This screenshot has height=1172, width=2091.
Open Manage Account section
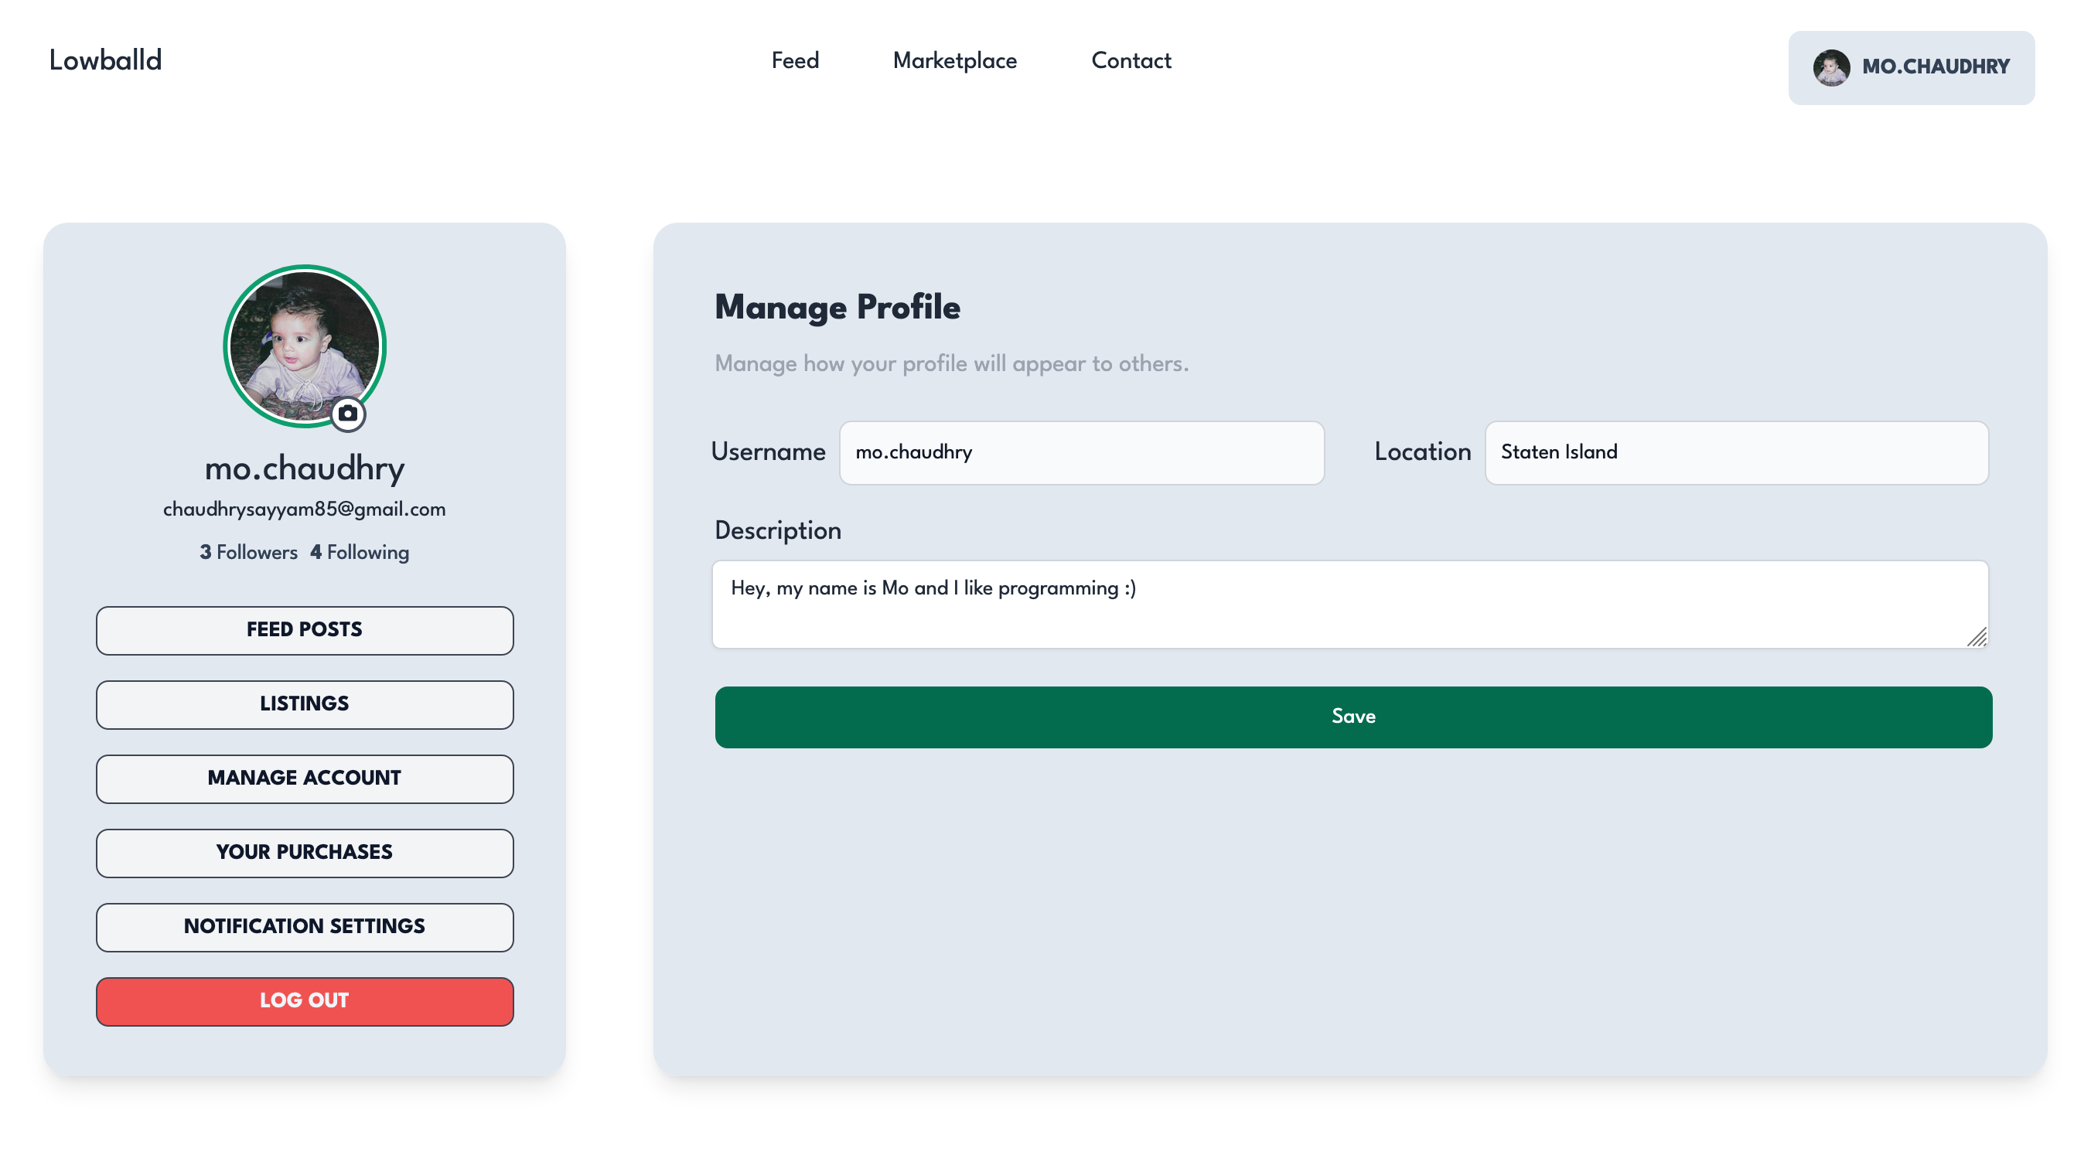[x=305, y=778]
